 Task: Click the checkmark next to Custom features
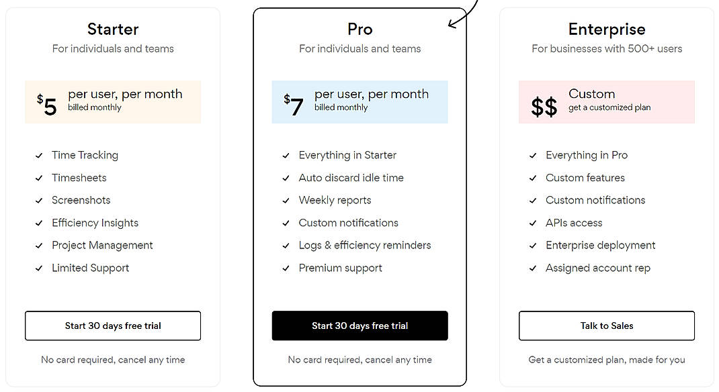pyautogui.click(x=532, y=178)
